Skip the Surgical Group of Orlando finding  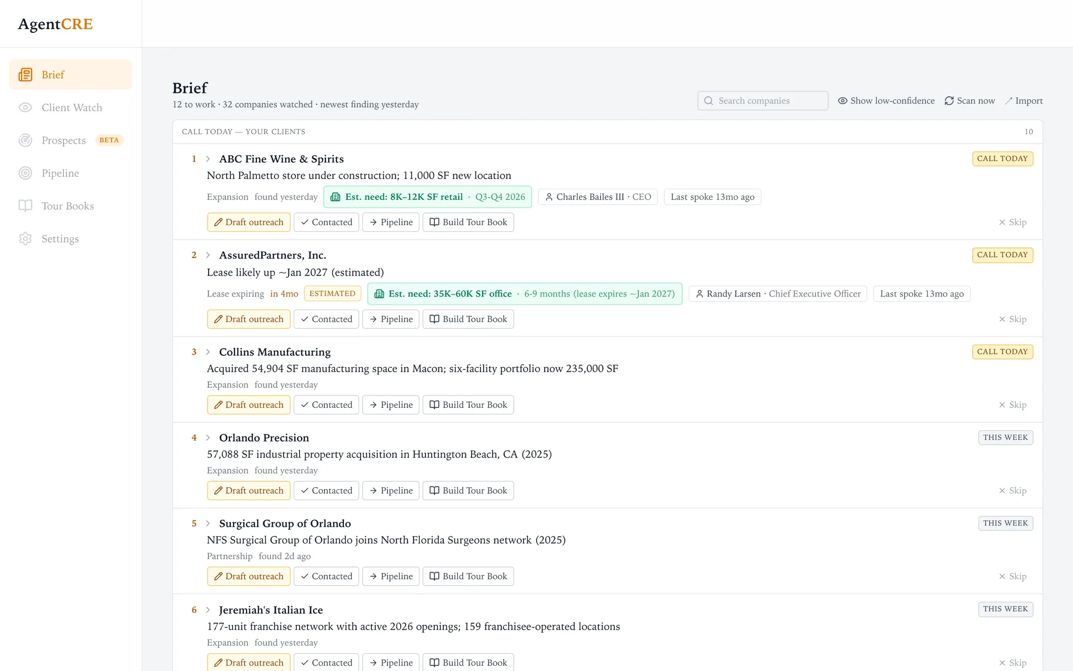tap(1013, 576)
